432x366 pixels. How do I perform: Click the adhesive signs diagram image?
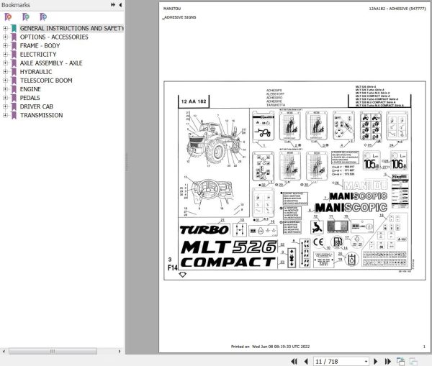[294, 180]
